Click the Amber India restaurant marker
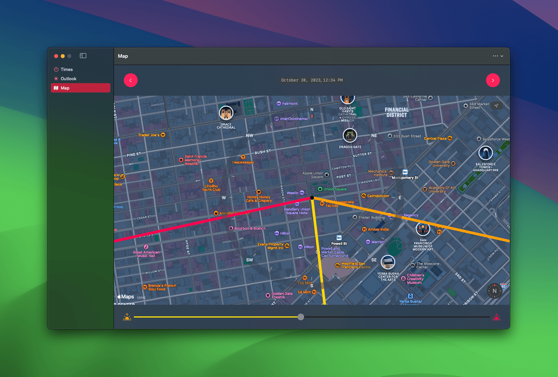The image size is (558, 377). click(364, 229)
